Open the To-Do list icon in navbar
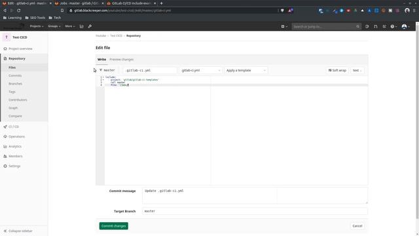The image size is (419, 236). point(384,26)
